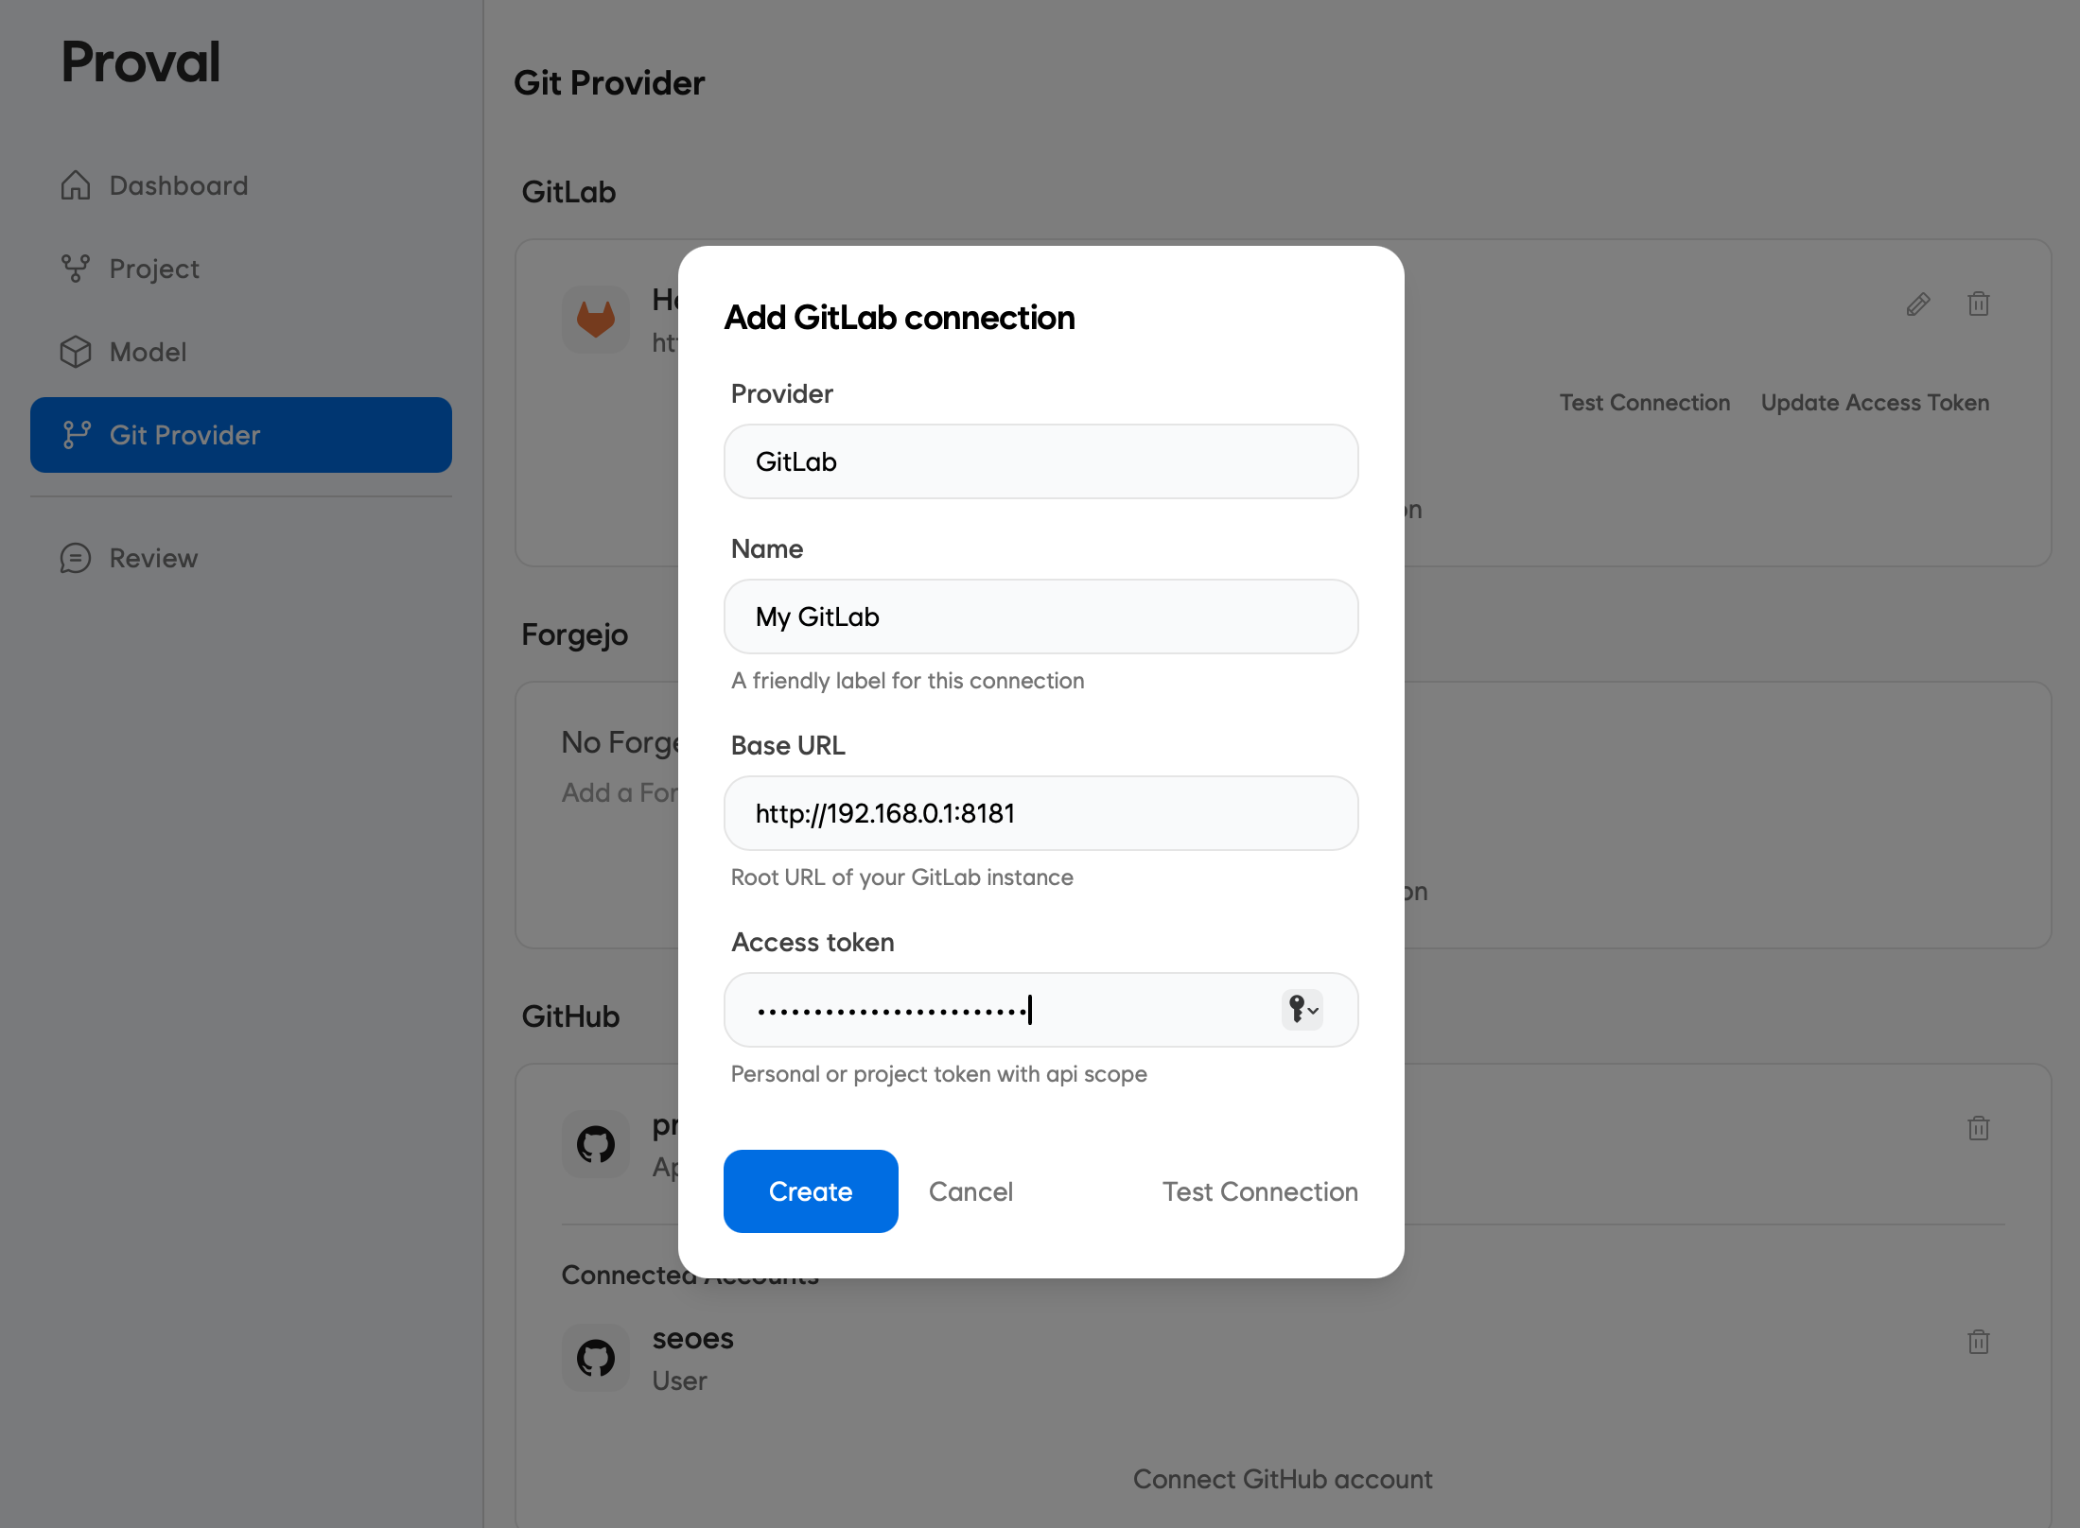Edit the GitLab connection with pencil icon
Screen dimensions: 2080x1528
pyautogui.click(x=1918, y=304)
